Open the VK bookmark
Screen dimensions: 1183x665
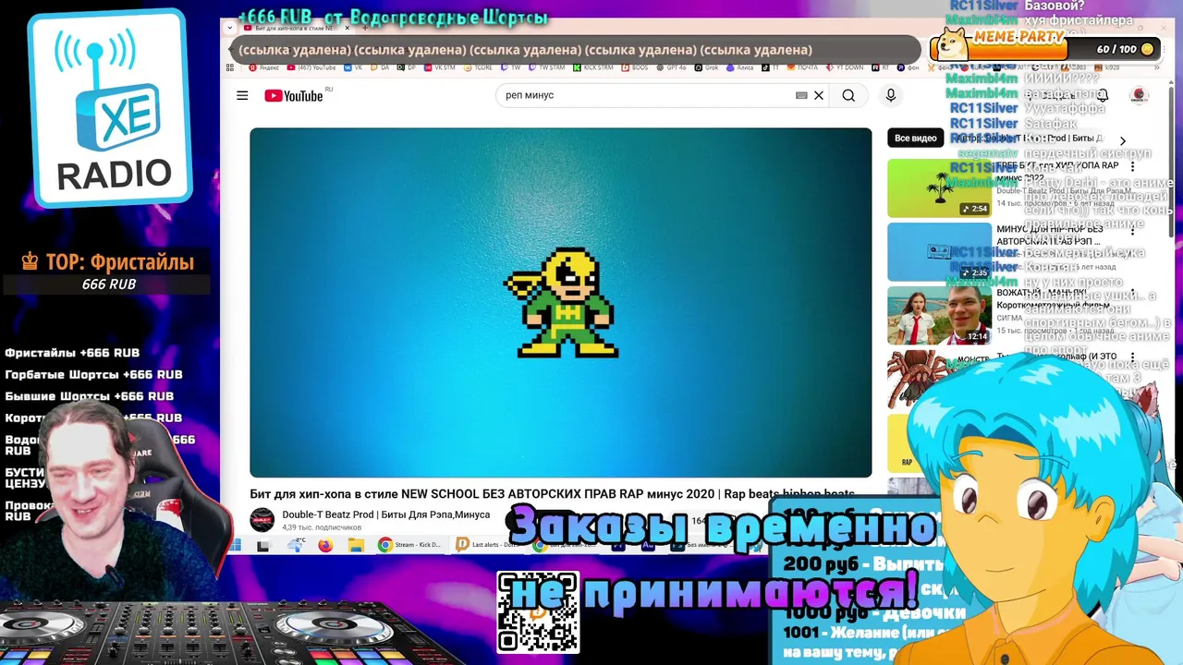click(354, 67)
